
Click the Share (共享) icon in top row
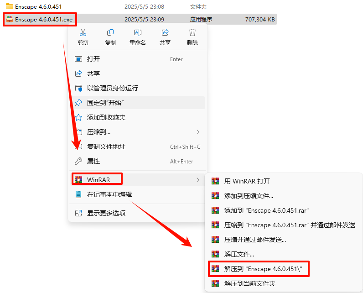point(165,32)
